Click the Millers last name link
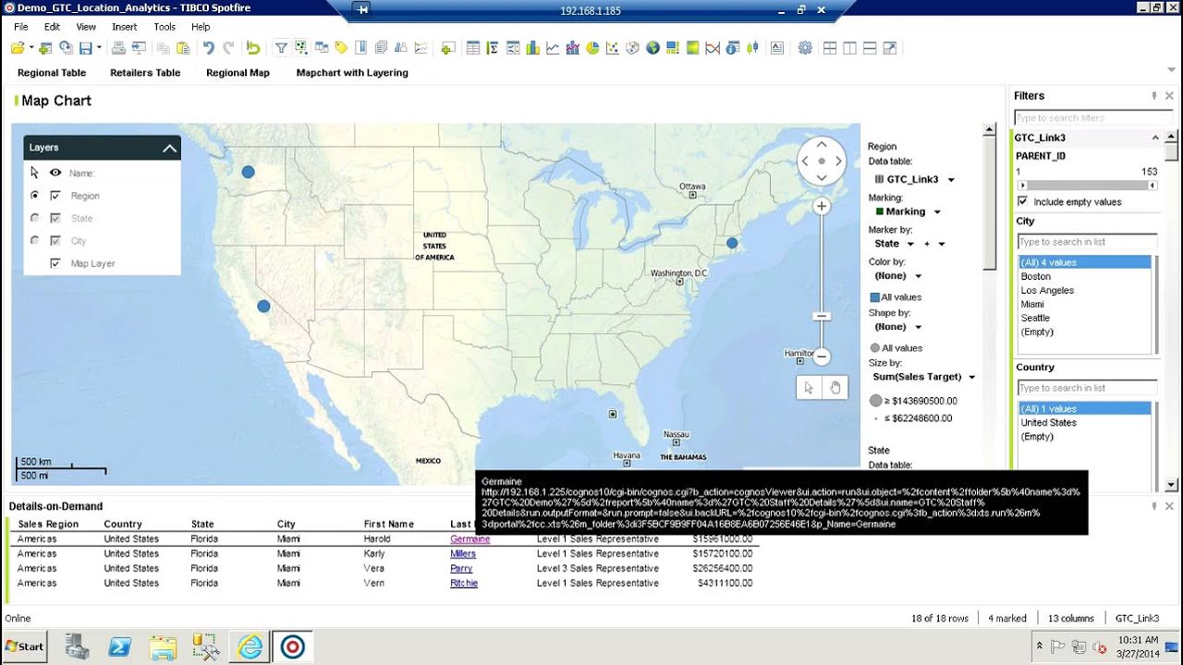The image size is (1183, 665). pyautogui.click(x=463, y=554)
